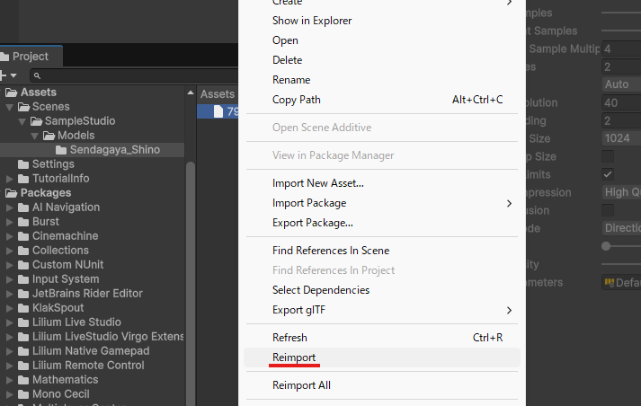Click the Assets breadcrumb label
The width and height of the screenshot is (641, 406).
pos(218,94)
